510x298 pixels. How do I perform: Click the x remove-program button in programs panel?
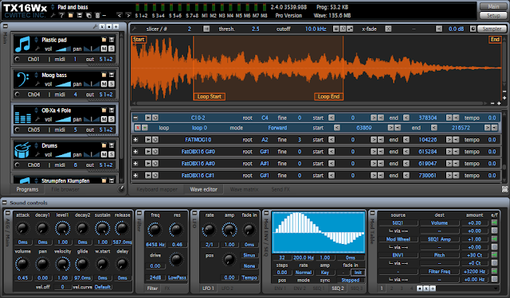102,26
